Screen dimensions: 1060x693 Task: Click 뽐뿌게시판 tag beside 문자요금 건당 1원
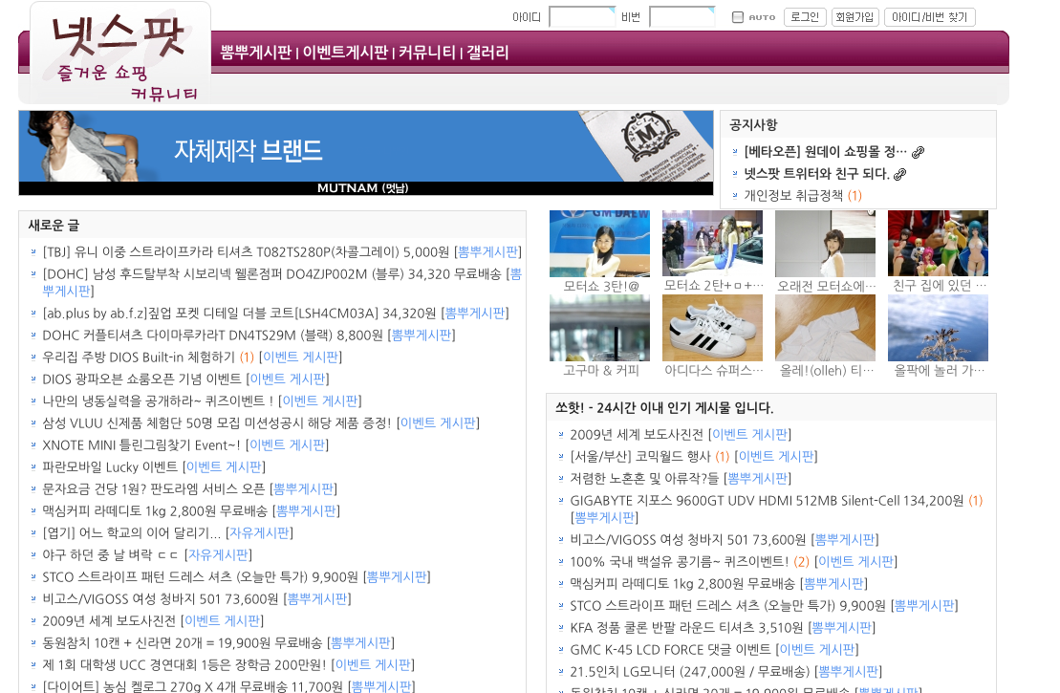(304, 488)
